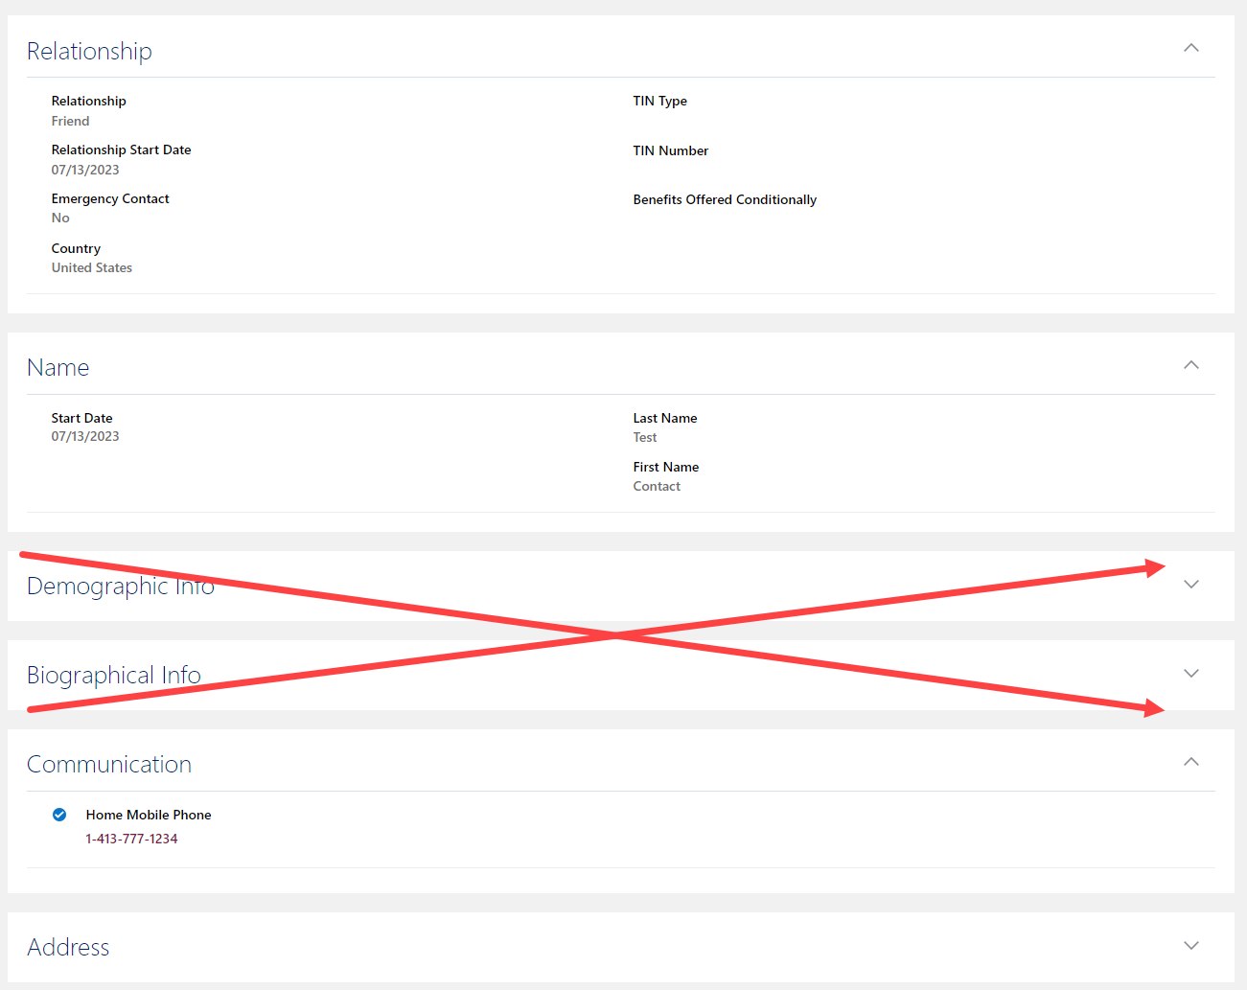This screenshot has width=1247, height=990.
Task: Click the Relationship section title
Action: [89, 51]
